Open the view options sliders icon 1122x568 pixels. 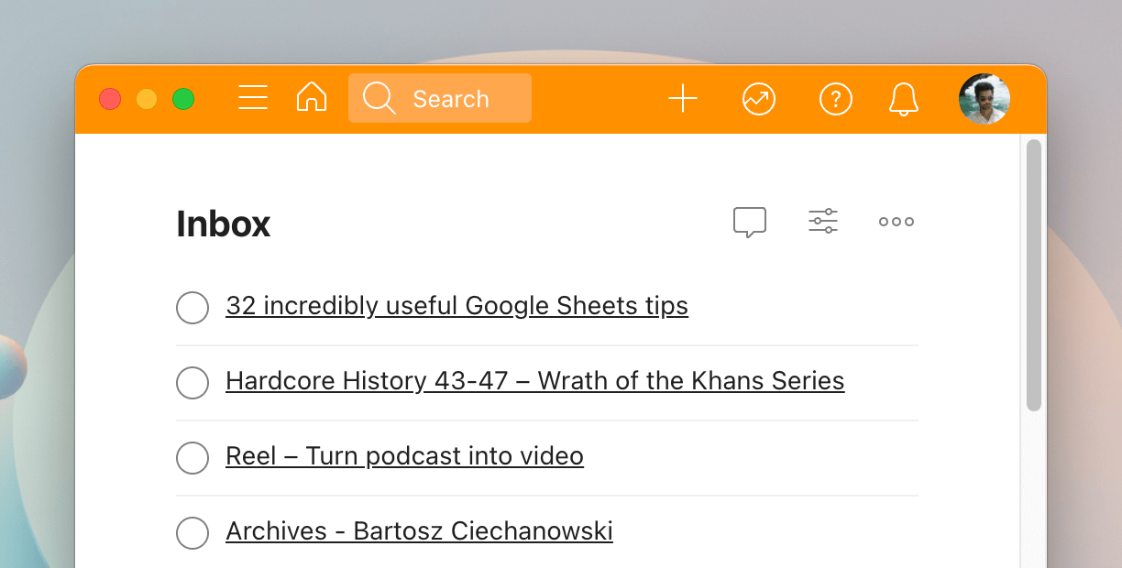tap(823, 221)
